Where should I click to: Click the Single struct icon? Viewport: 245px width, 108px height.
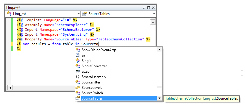pos(78,61)
